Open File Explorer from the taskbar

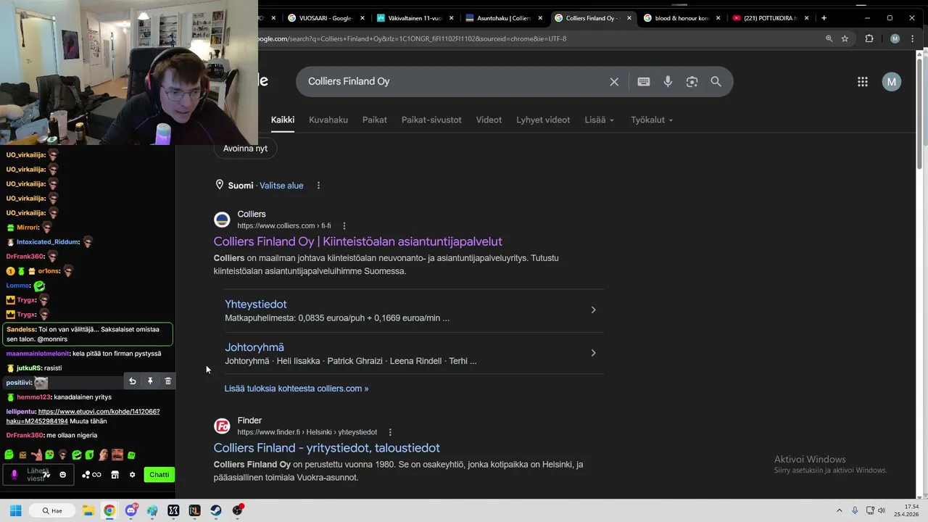click(x=88, y=510)
